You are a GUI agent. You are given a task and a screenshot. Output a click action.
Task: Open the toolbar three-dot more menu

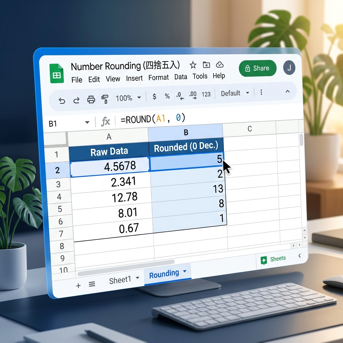click(x=261, y=92)
